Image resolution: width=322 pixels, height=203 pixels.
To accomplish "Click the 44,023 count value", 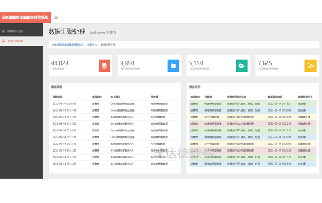I will pyautogui.click(x=59, y=63).
